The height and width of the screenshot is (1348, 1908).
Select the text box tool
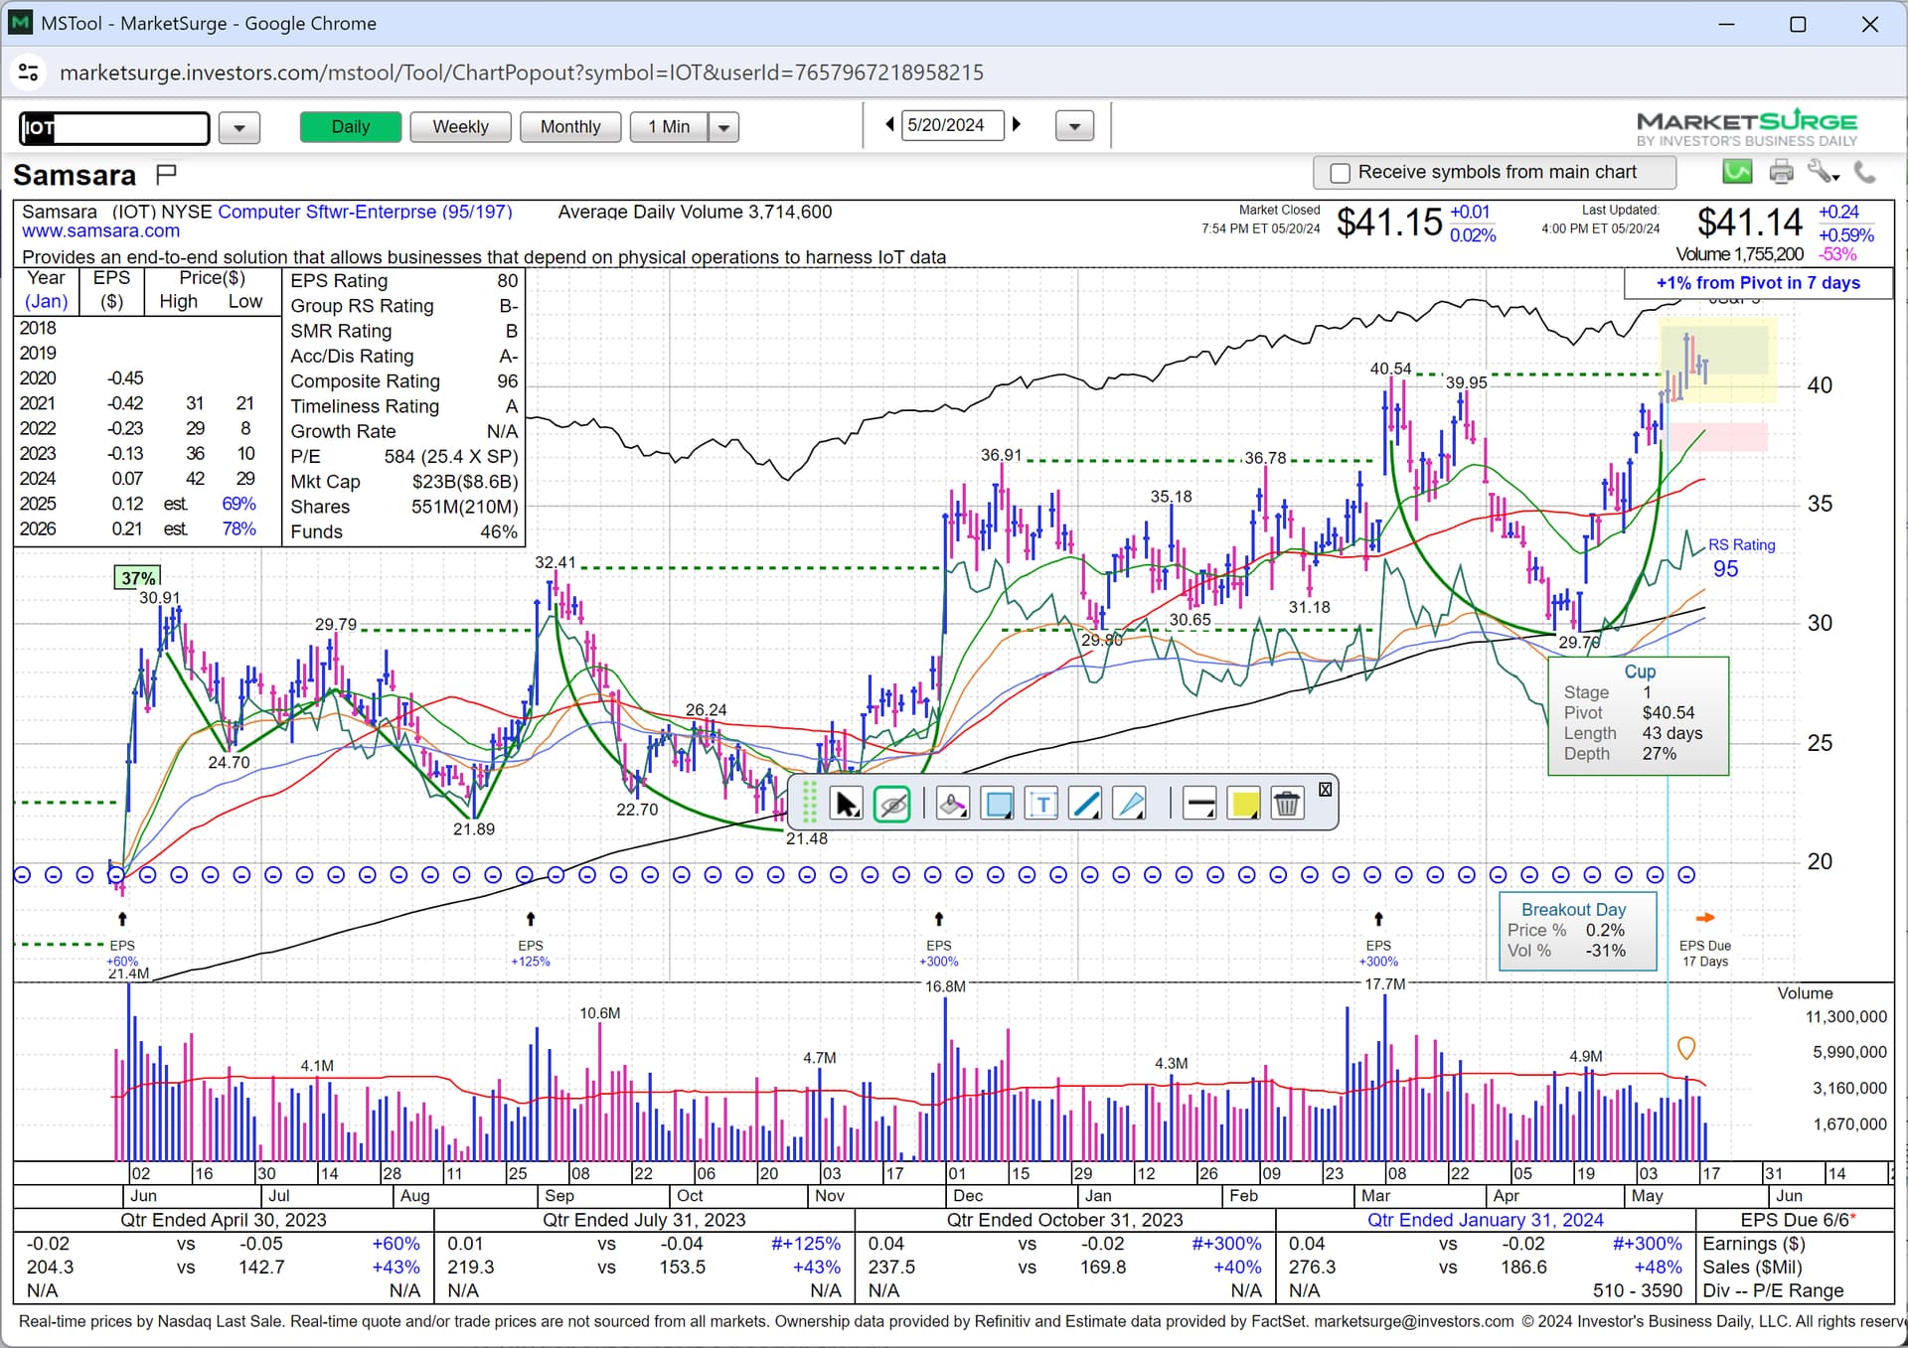pos(1041,804)
